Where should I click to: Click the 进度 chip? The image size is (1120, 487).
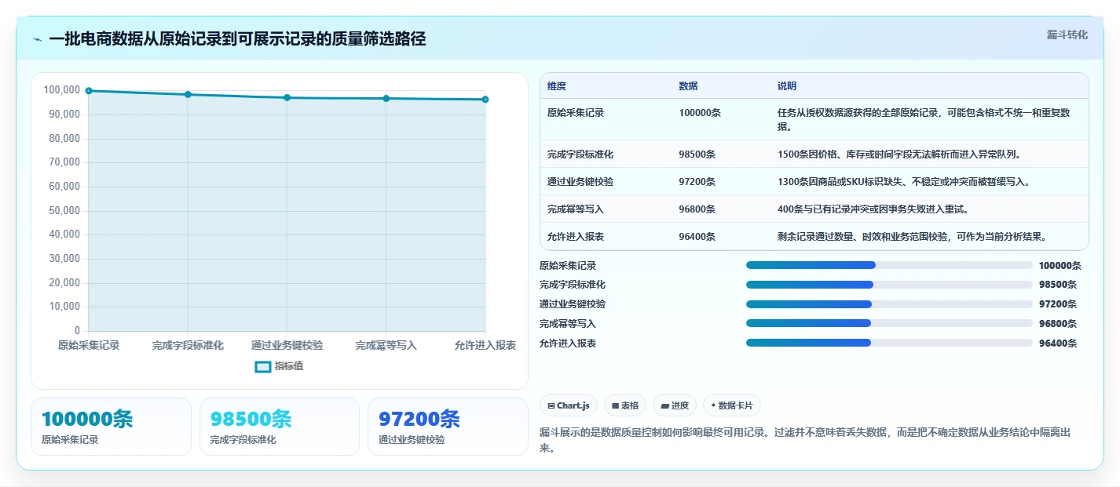675,405
